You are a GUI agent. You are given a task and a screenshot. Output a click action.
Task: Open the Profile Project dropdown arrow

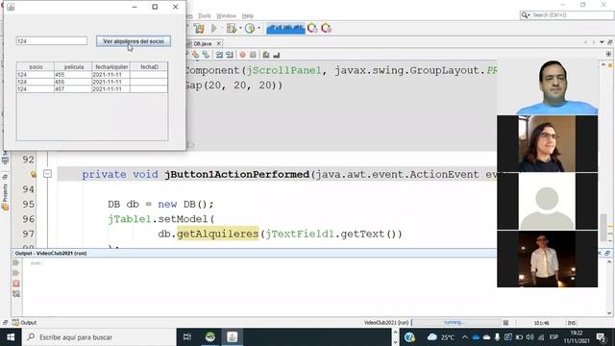[x=258, y=28]
